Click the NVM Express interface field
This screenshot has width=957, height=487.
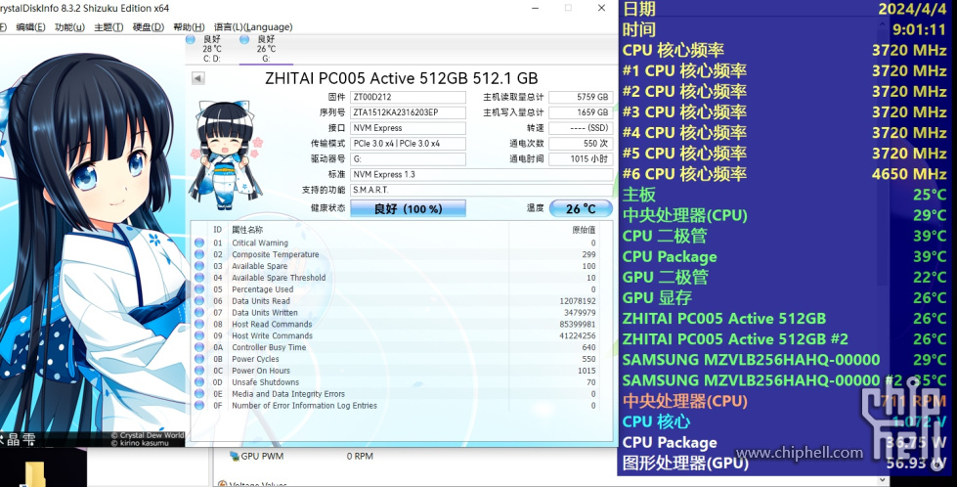408,128
